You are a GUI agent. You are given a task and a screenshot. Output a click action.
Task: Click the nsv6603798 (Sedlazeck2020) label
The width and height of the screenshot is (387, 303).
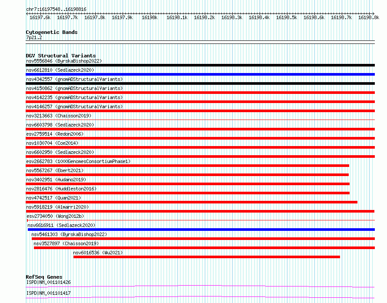(x=60, y=125)
